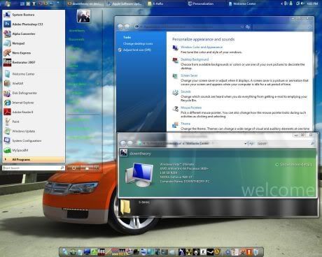The width and height of the screenshot is (322, 257).
Task: Click Back button in Welcome Center window
Action: pos(123,143)
